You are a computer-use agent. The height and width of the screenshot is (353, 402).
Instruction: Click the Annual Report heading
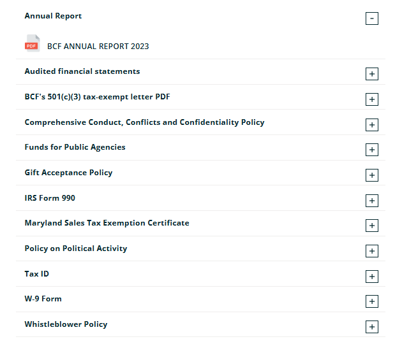(x=53, y=16)
